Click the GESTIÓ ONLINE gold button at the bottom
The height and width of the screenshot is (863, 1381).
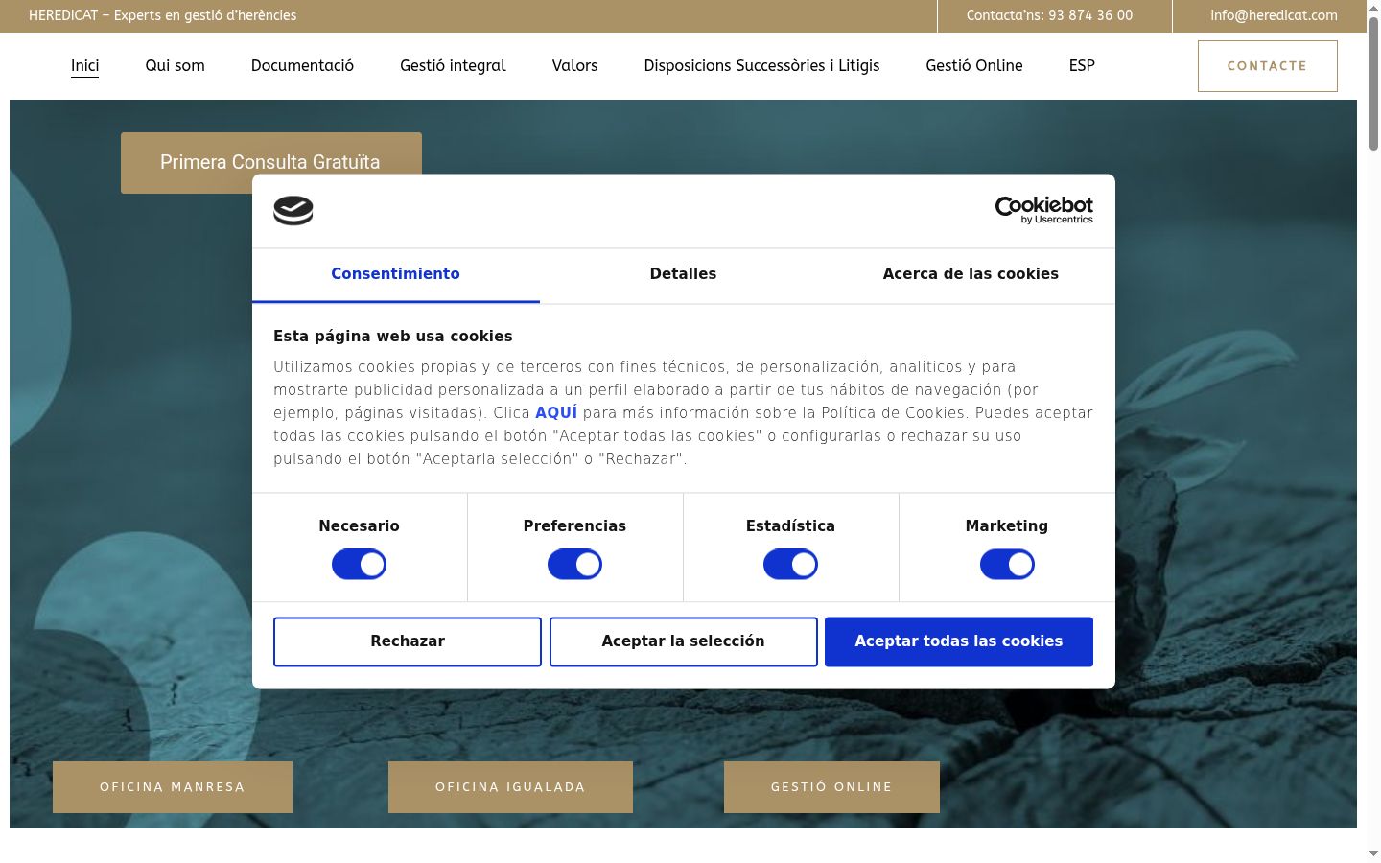tap(831, 787)
